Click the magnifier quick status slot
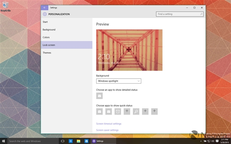This screenshot has height=144, width=231. pos(136,112)
